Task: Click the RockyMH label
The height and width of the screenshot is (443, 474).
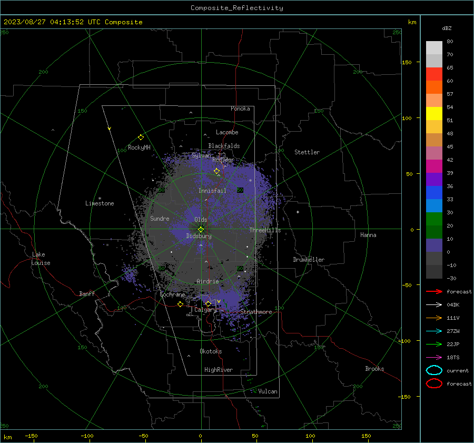Action: [x=139, y=147]
